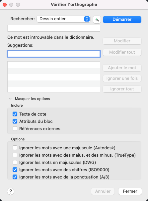
Task: Check ignore mixed case words (TrueType)
Action: click(15, 155)
